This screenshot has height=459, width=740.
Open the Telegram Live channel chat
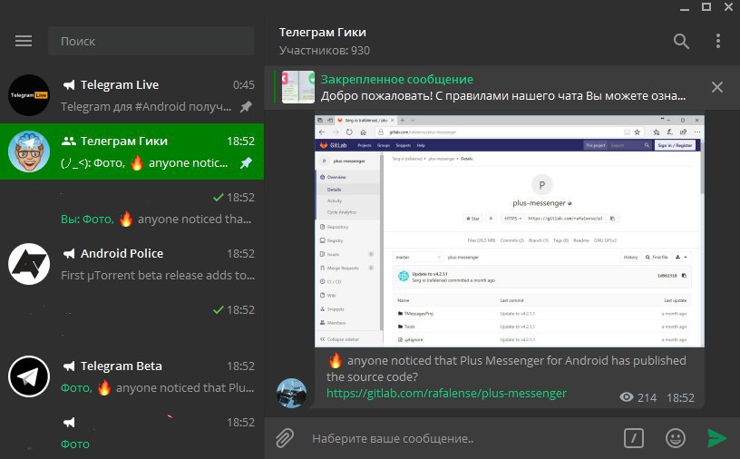tap(131, 95)
